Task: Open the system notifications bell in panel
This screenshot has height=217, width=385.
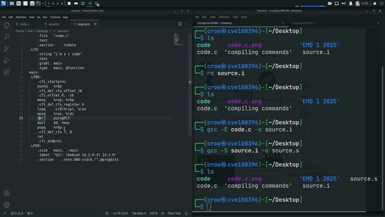Action: 351,4
